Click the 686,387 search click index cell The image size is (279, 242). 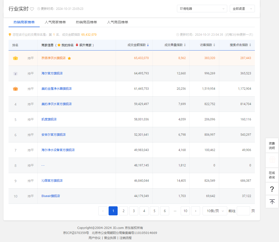(x=246, y=181)
